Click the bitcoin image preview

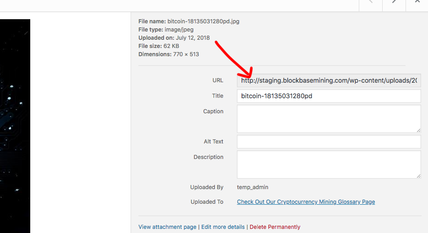15,126
